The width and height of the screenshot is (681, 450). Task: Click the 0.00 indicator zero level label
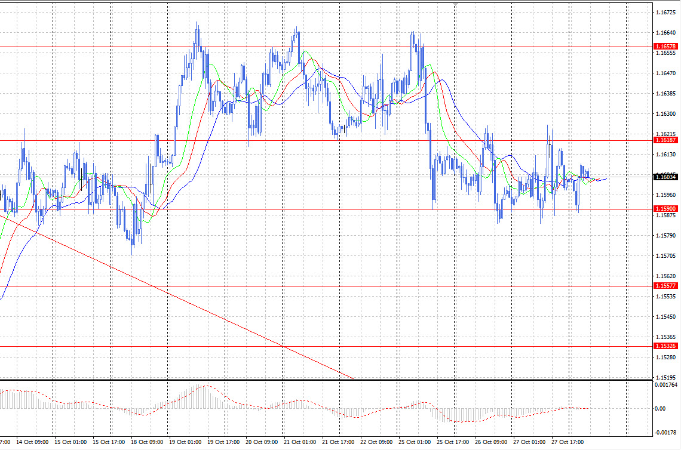click(660, 408)
